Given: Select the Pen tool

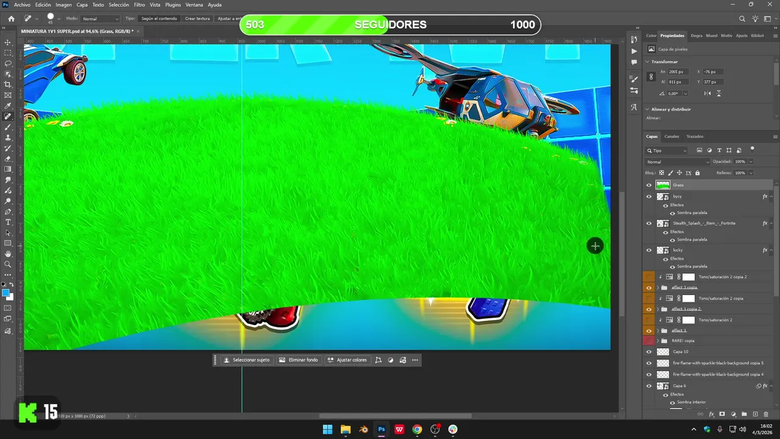Looking at the screenshot, I should 8,212.
